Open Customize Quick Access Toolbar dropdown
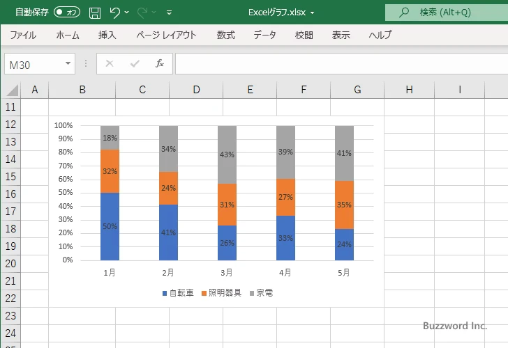This screenshot has width=508, height=348. coord(169,13)
